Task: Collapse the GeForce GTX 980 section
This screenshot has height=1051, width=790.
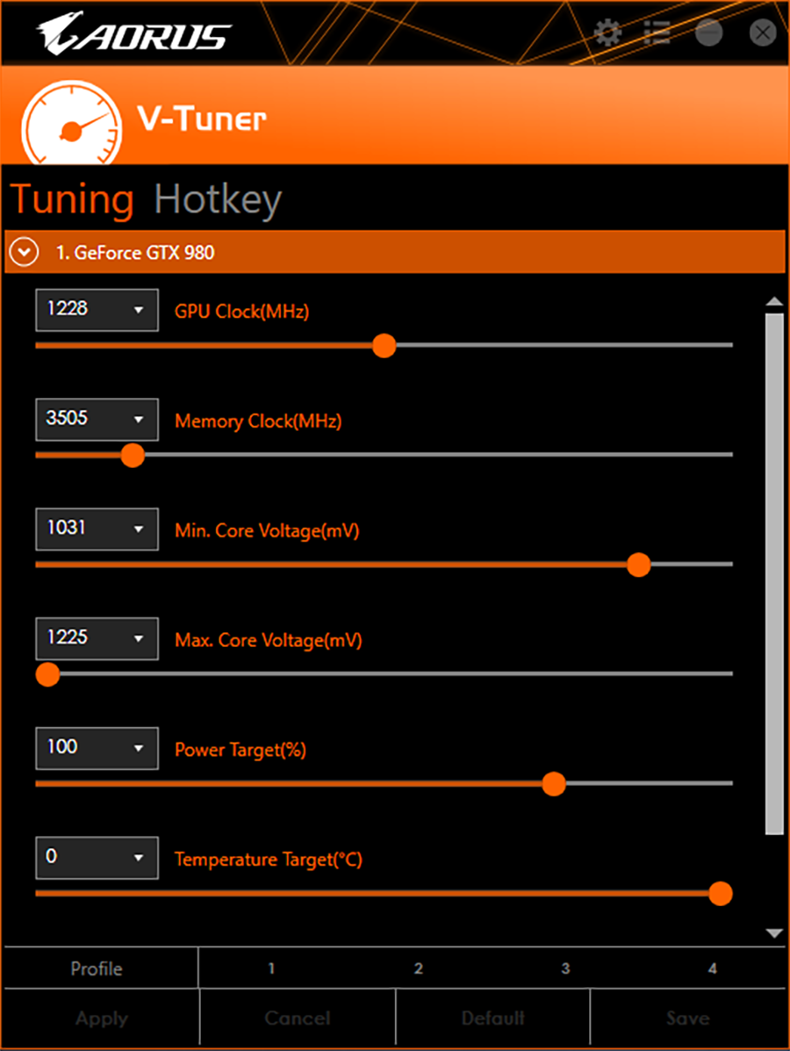Action: [x=24, y=253]
